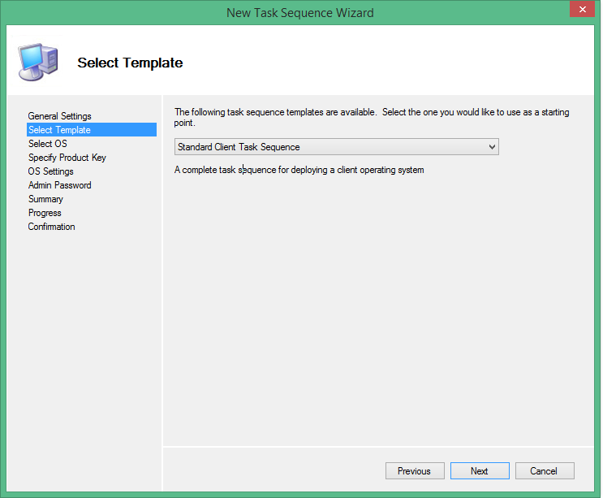Choose the Admin Password step
The image size is (603, 498).
coord(59,185)
